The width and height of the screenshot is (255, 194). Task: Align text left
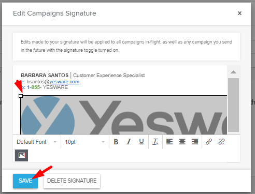(x=169, y=142)
